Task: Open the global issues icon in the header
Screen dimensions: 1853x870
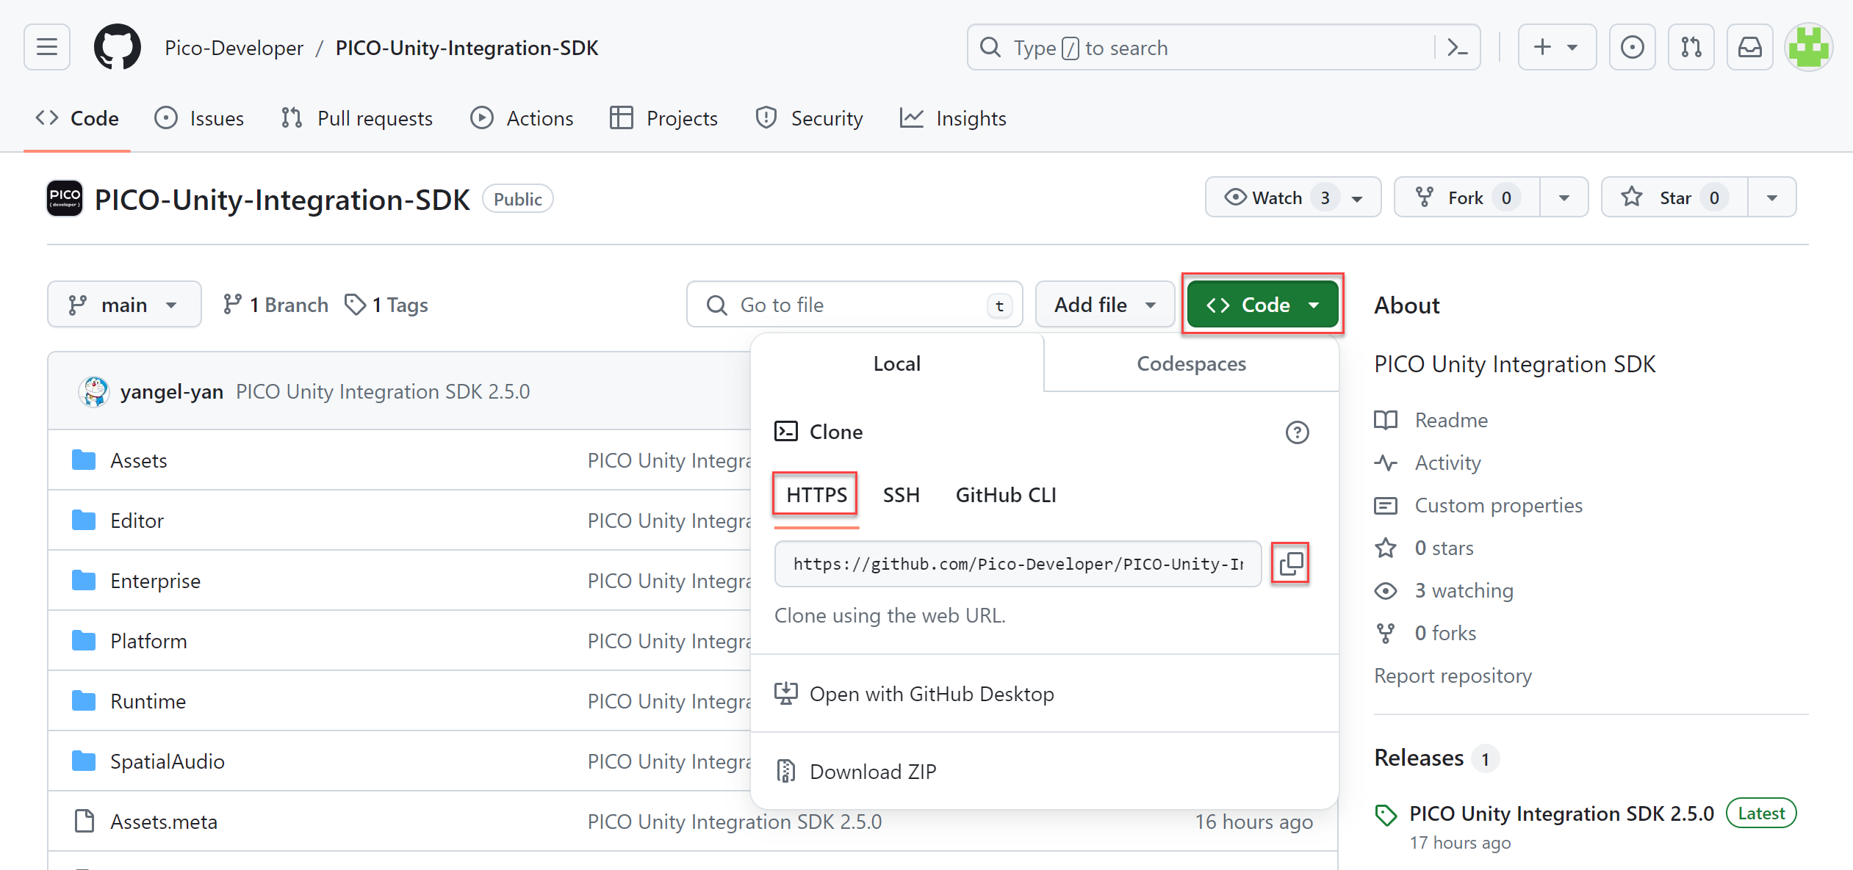Action: point(1632,48)
